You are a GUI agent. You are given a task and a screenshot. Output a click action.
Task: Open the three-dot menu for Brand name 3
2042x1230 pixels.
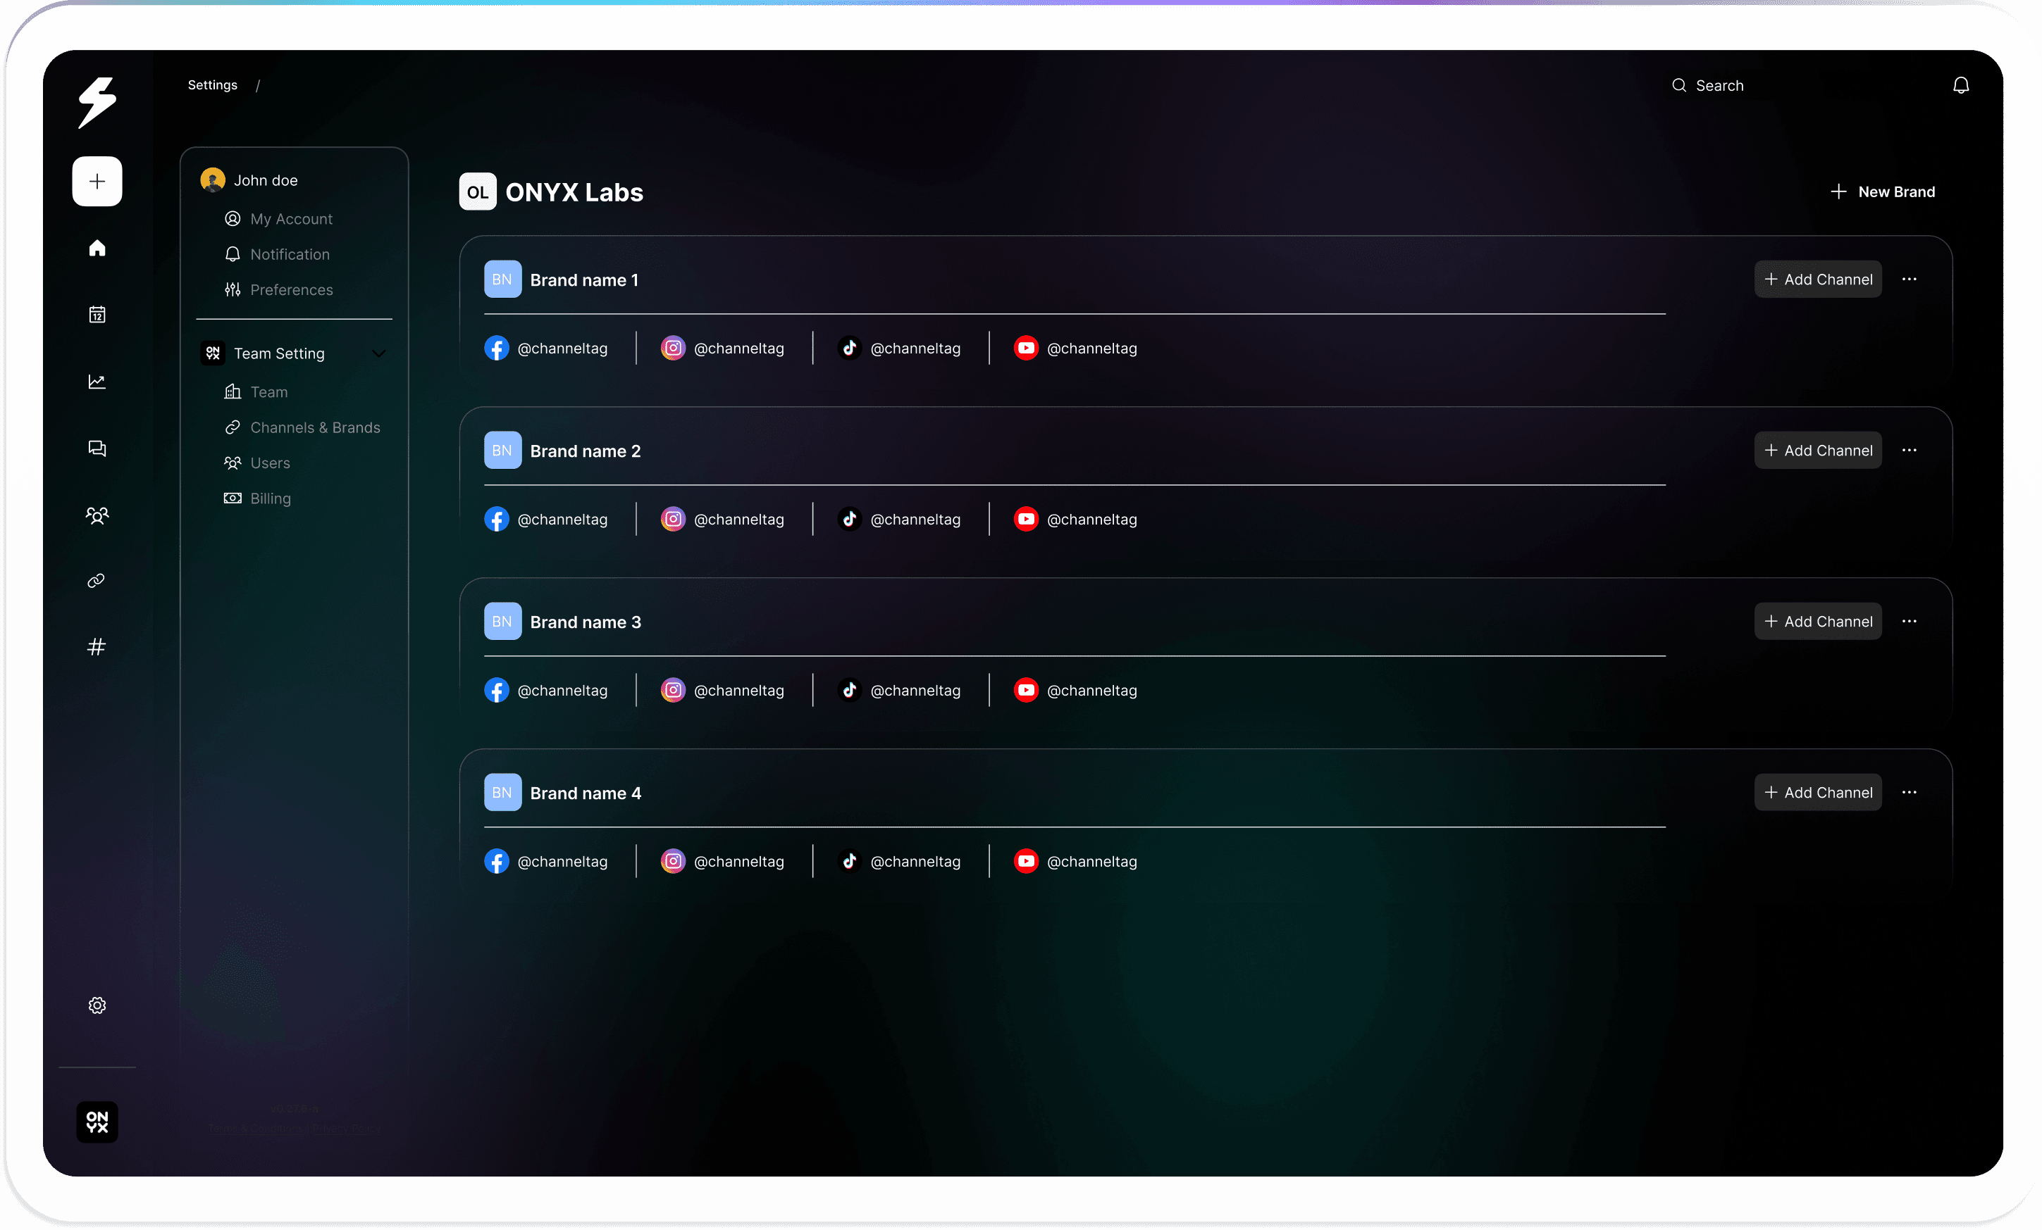1909,621
